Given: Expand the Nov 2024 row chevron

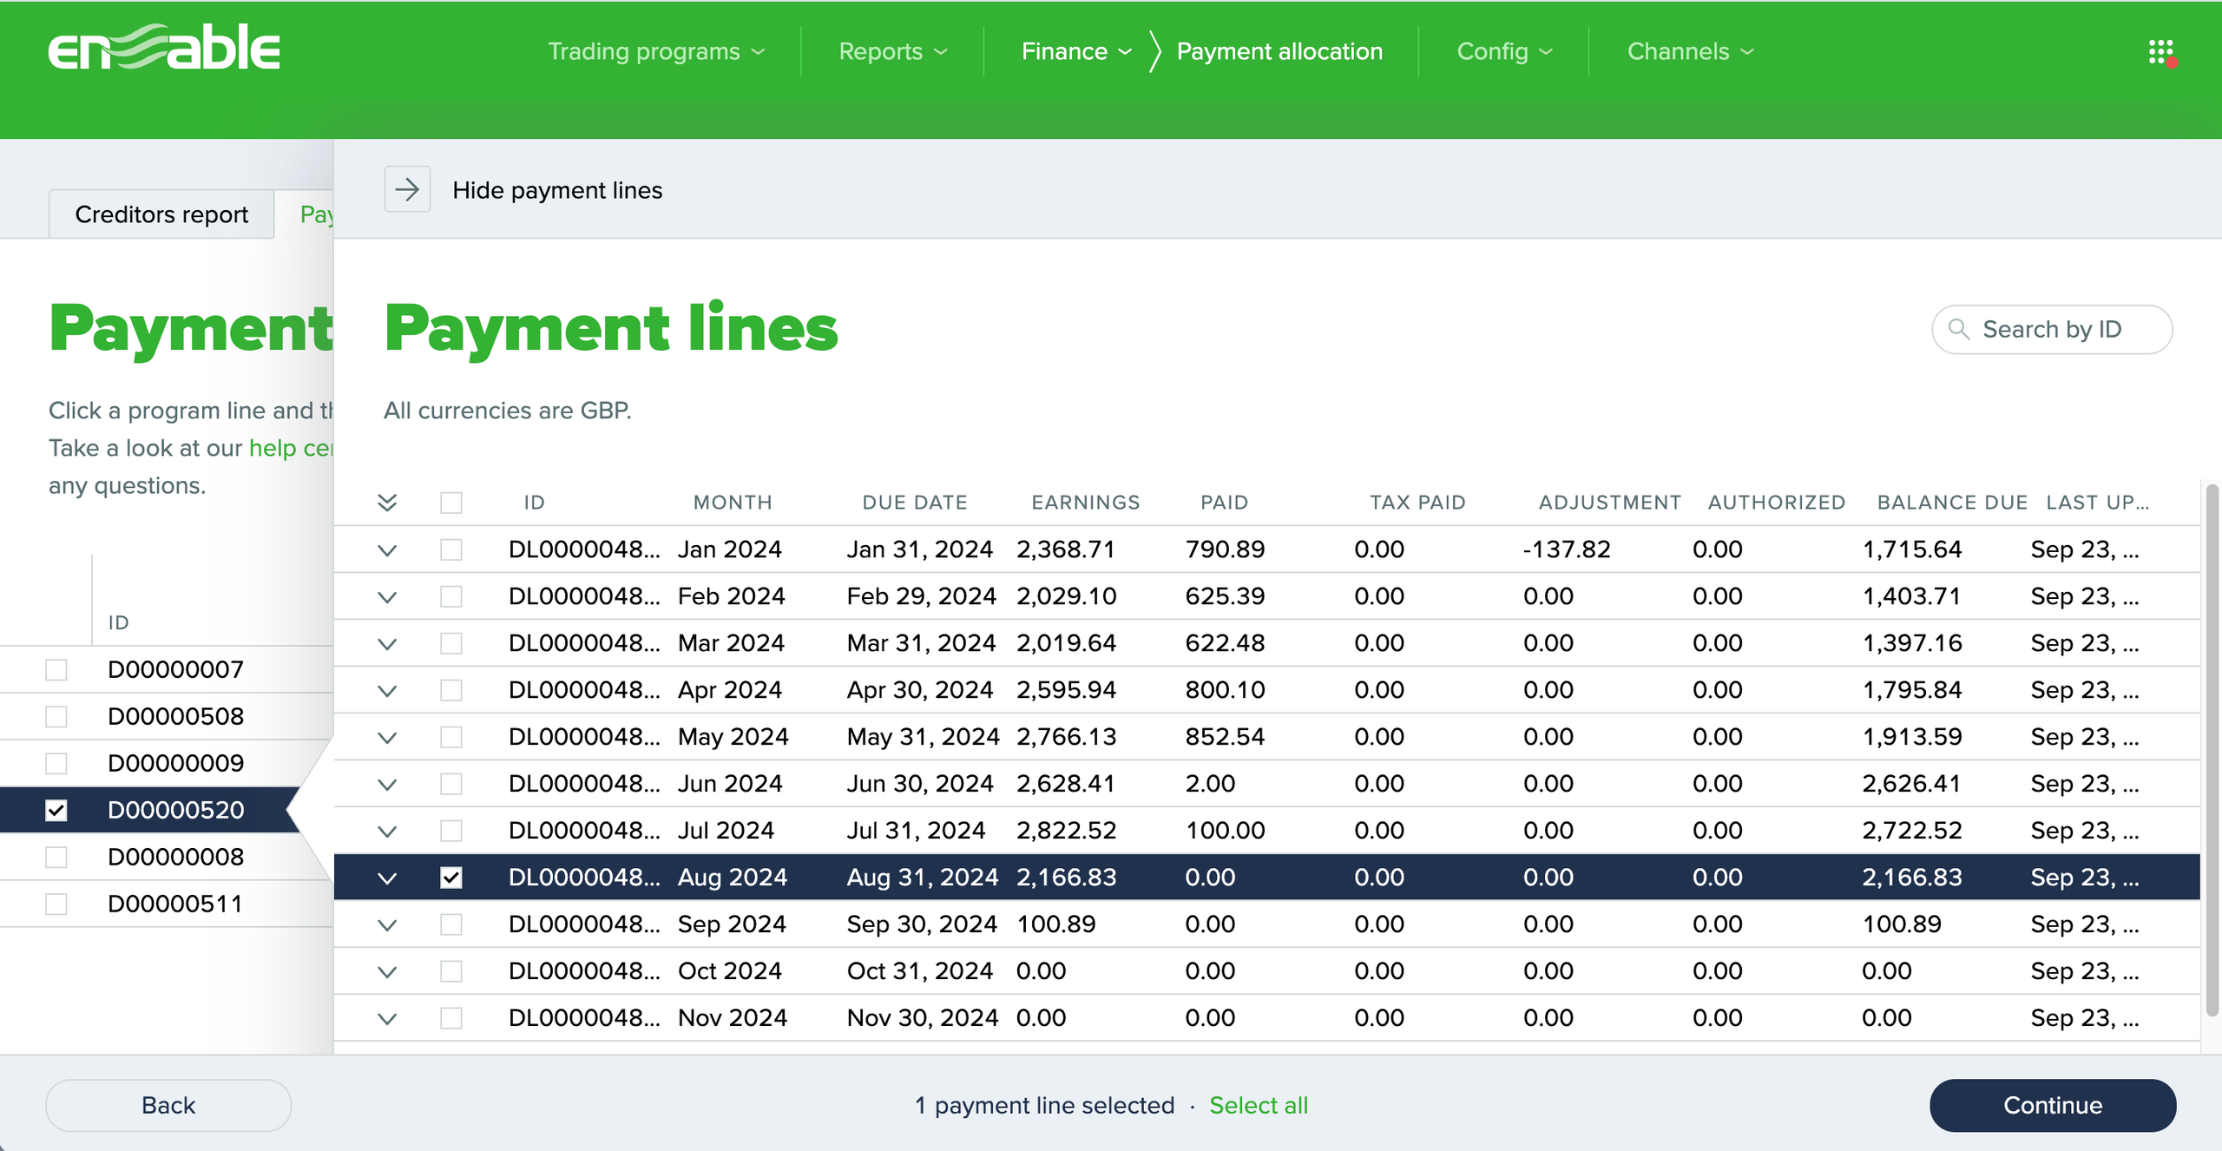Looking at the screenshot, I should pyautogui.click(x=387, y=1019).
